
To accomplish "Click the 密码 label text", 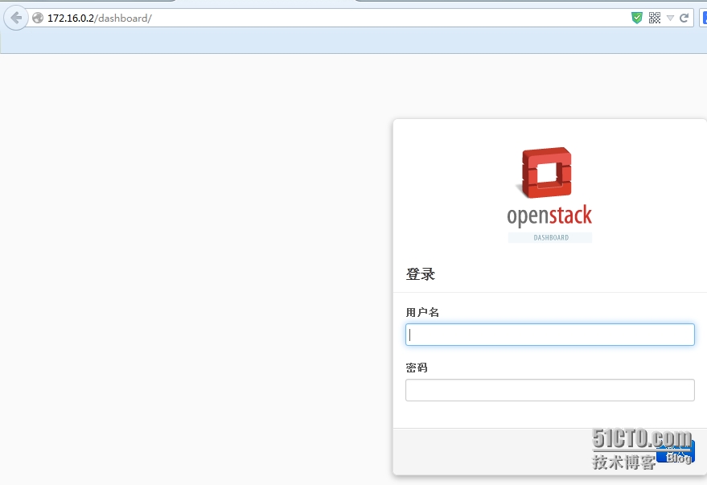I will (x=417, y=368).
